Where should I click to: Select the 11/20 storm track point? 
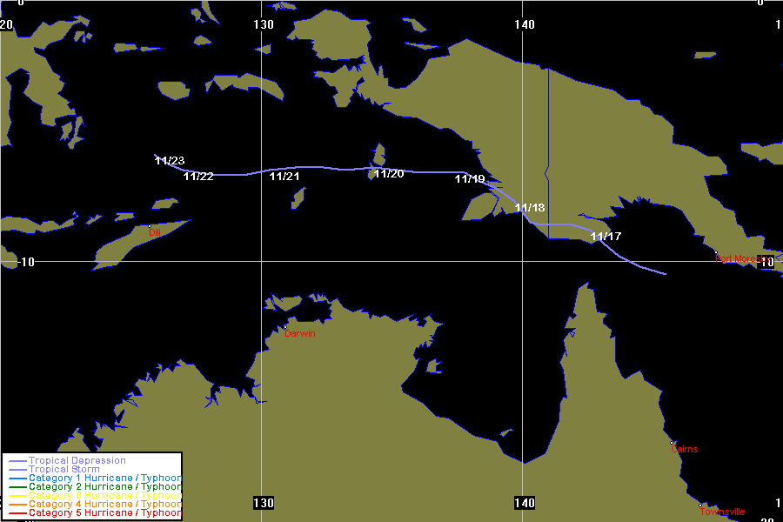coord(388,174)
